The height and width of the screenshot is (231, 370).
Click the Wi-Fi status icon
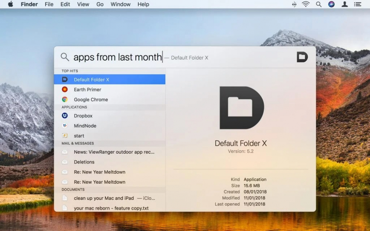pos(306,4)
